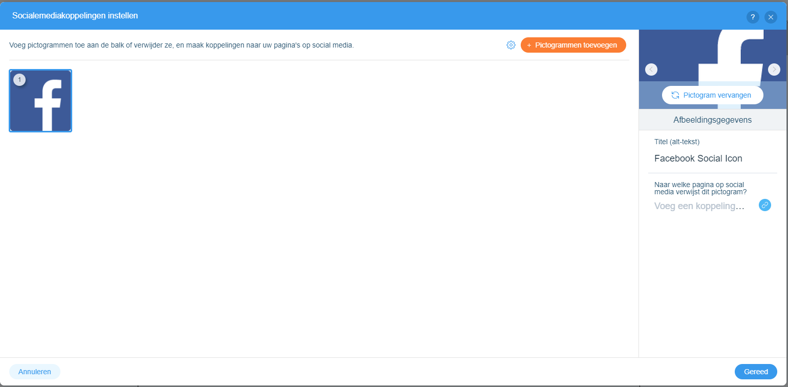Click the Socialemediakoppelingen instellen title

(x=75, y=16)
